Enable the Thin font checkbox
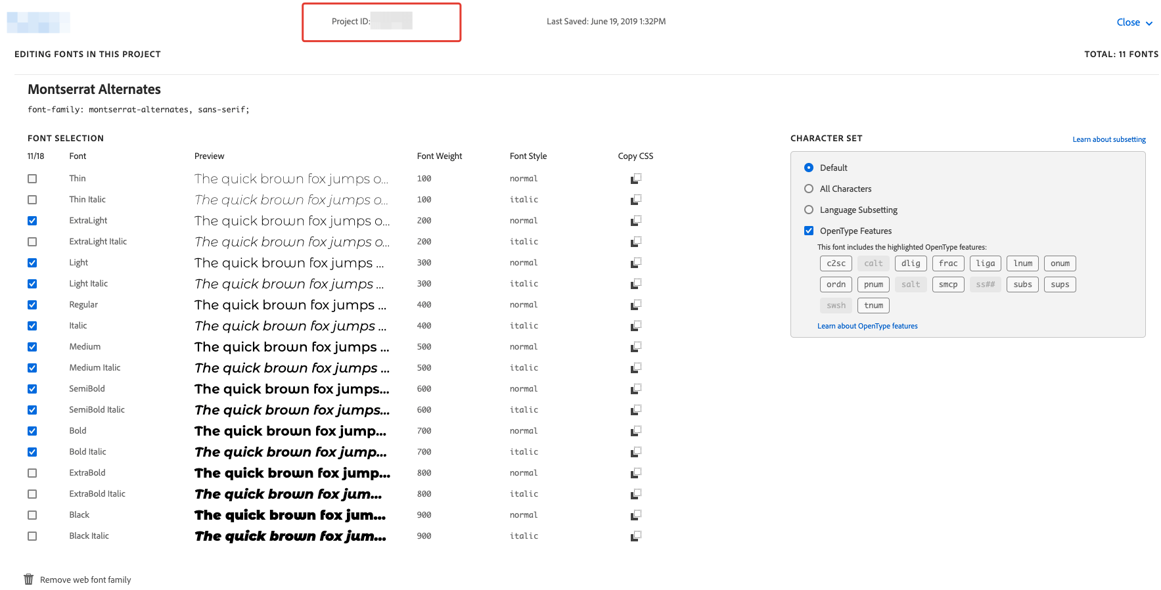 coord(32,179)
